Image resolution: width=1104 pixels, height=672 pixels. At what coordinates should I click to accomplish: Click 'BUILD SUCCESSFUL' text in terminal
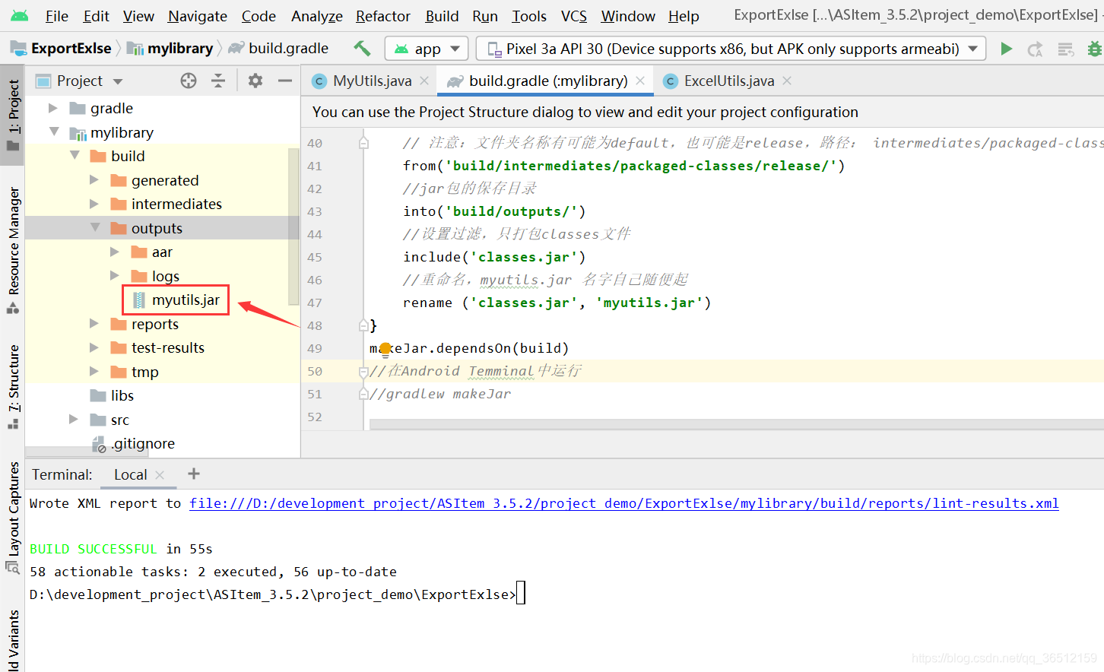(93, 549)
